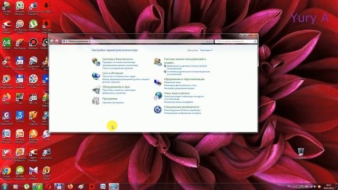The height and width of the screenshot is (190, 338).
Task: Click the Chrome taskbar button
Action: coord(37,186)
